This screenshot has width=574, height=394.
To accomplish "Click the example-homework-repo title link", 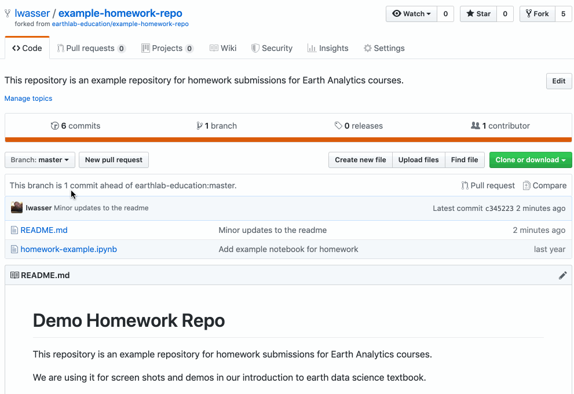I will point(120,13).
